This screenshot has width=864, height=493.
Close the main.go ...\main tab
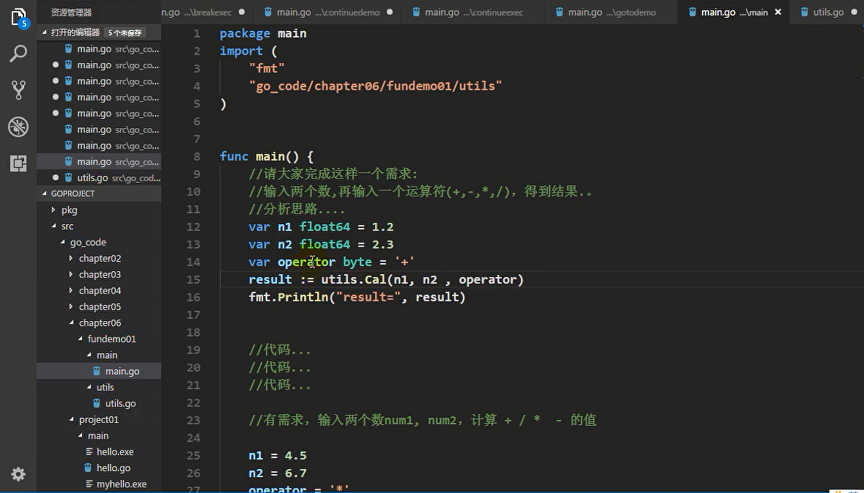[778, 12]
